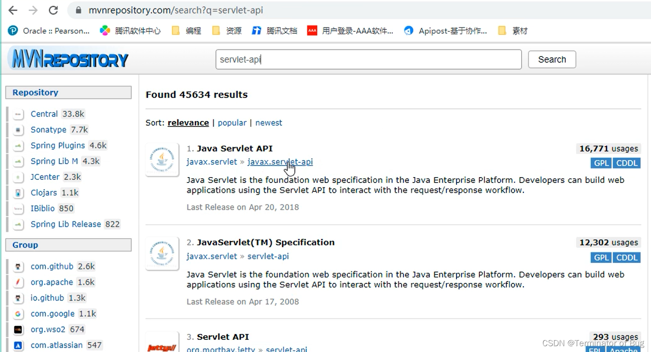Viewport: 651px width, 352px height.
Task: Click CDDL badge on JavaServlet(TM) Specification
Action: (627, 257)
